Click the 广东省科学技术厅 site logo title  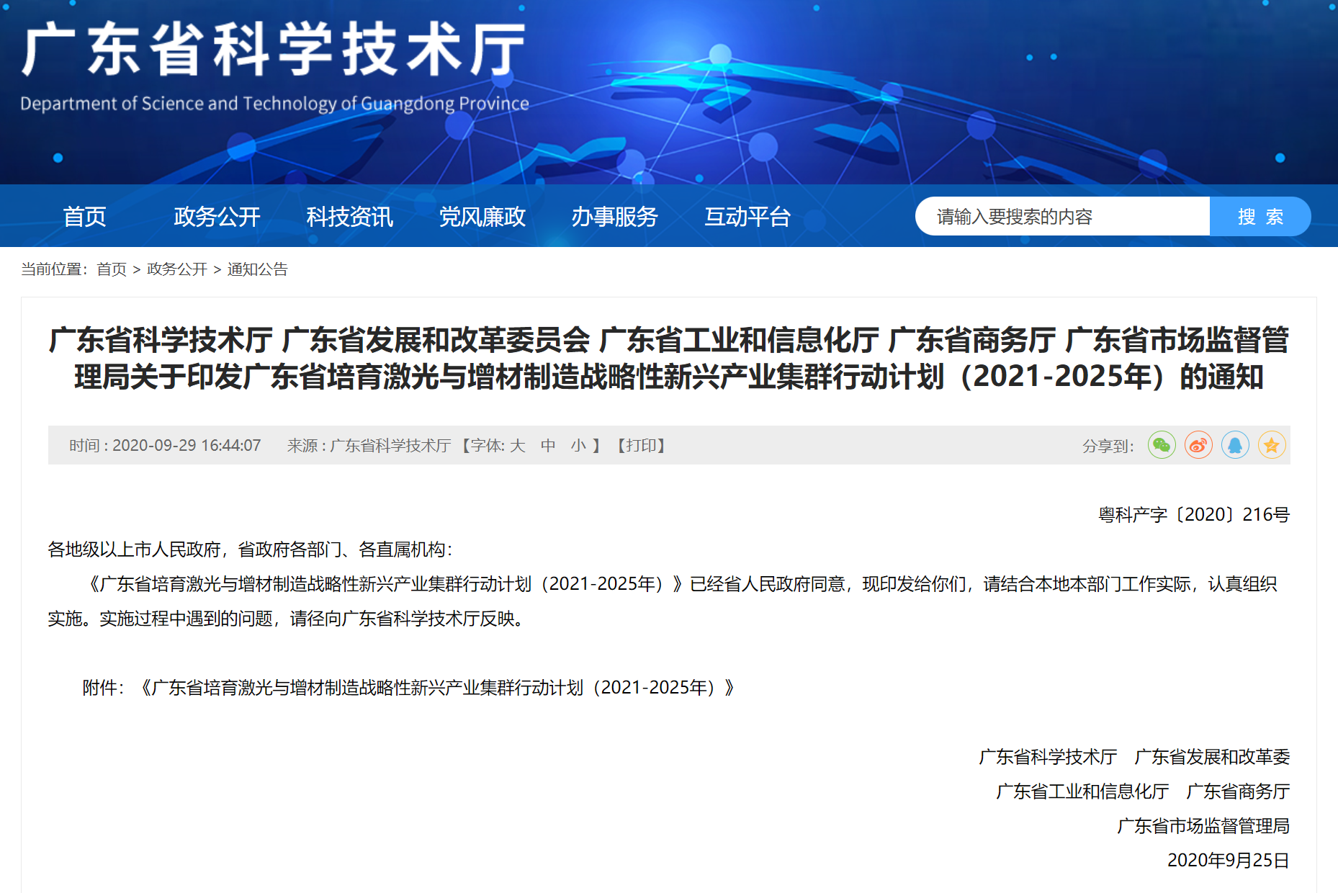[x=274, y=50]
